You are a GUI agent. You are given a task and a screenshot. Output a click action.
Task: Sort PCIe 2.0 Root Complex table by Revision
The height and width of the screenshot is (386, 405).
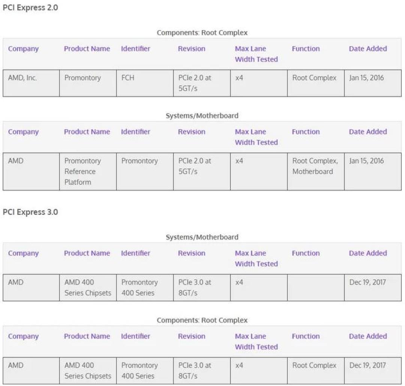[192, 49]
